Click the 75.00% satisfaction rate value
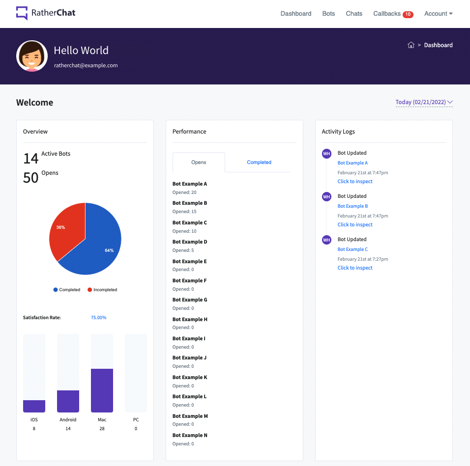The image size is (470, 466). (98, 318)
